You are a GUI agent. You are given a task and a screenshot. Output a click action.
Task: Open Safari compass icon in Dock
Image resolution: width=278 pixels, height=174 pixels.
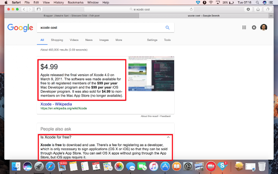[x=50, y=167]
